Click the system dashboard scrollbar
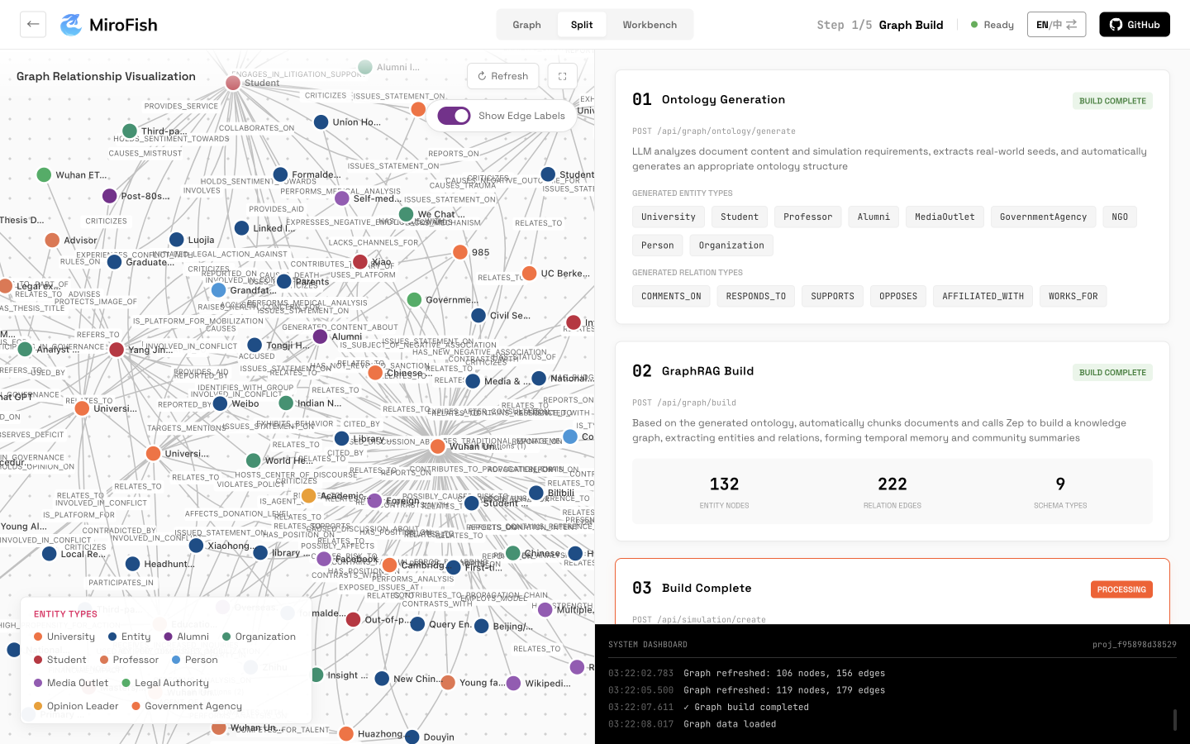Screen dimensions: 1190x744 (1175, 719)
